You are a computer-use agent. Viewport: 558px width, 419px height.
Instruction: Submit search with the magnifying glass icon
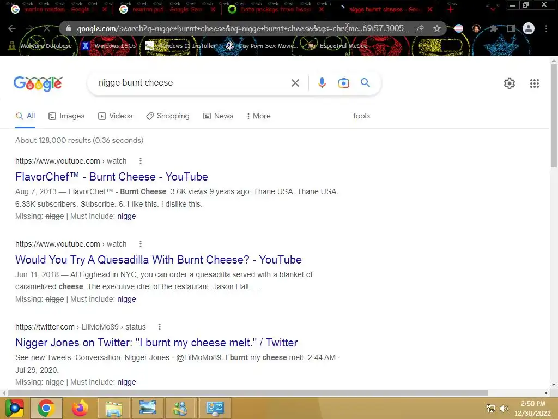pos(365,83)
